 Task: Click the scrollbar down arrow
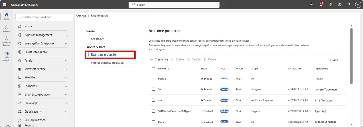(x=351, y=124)
